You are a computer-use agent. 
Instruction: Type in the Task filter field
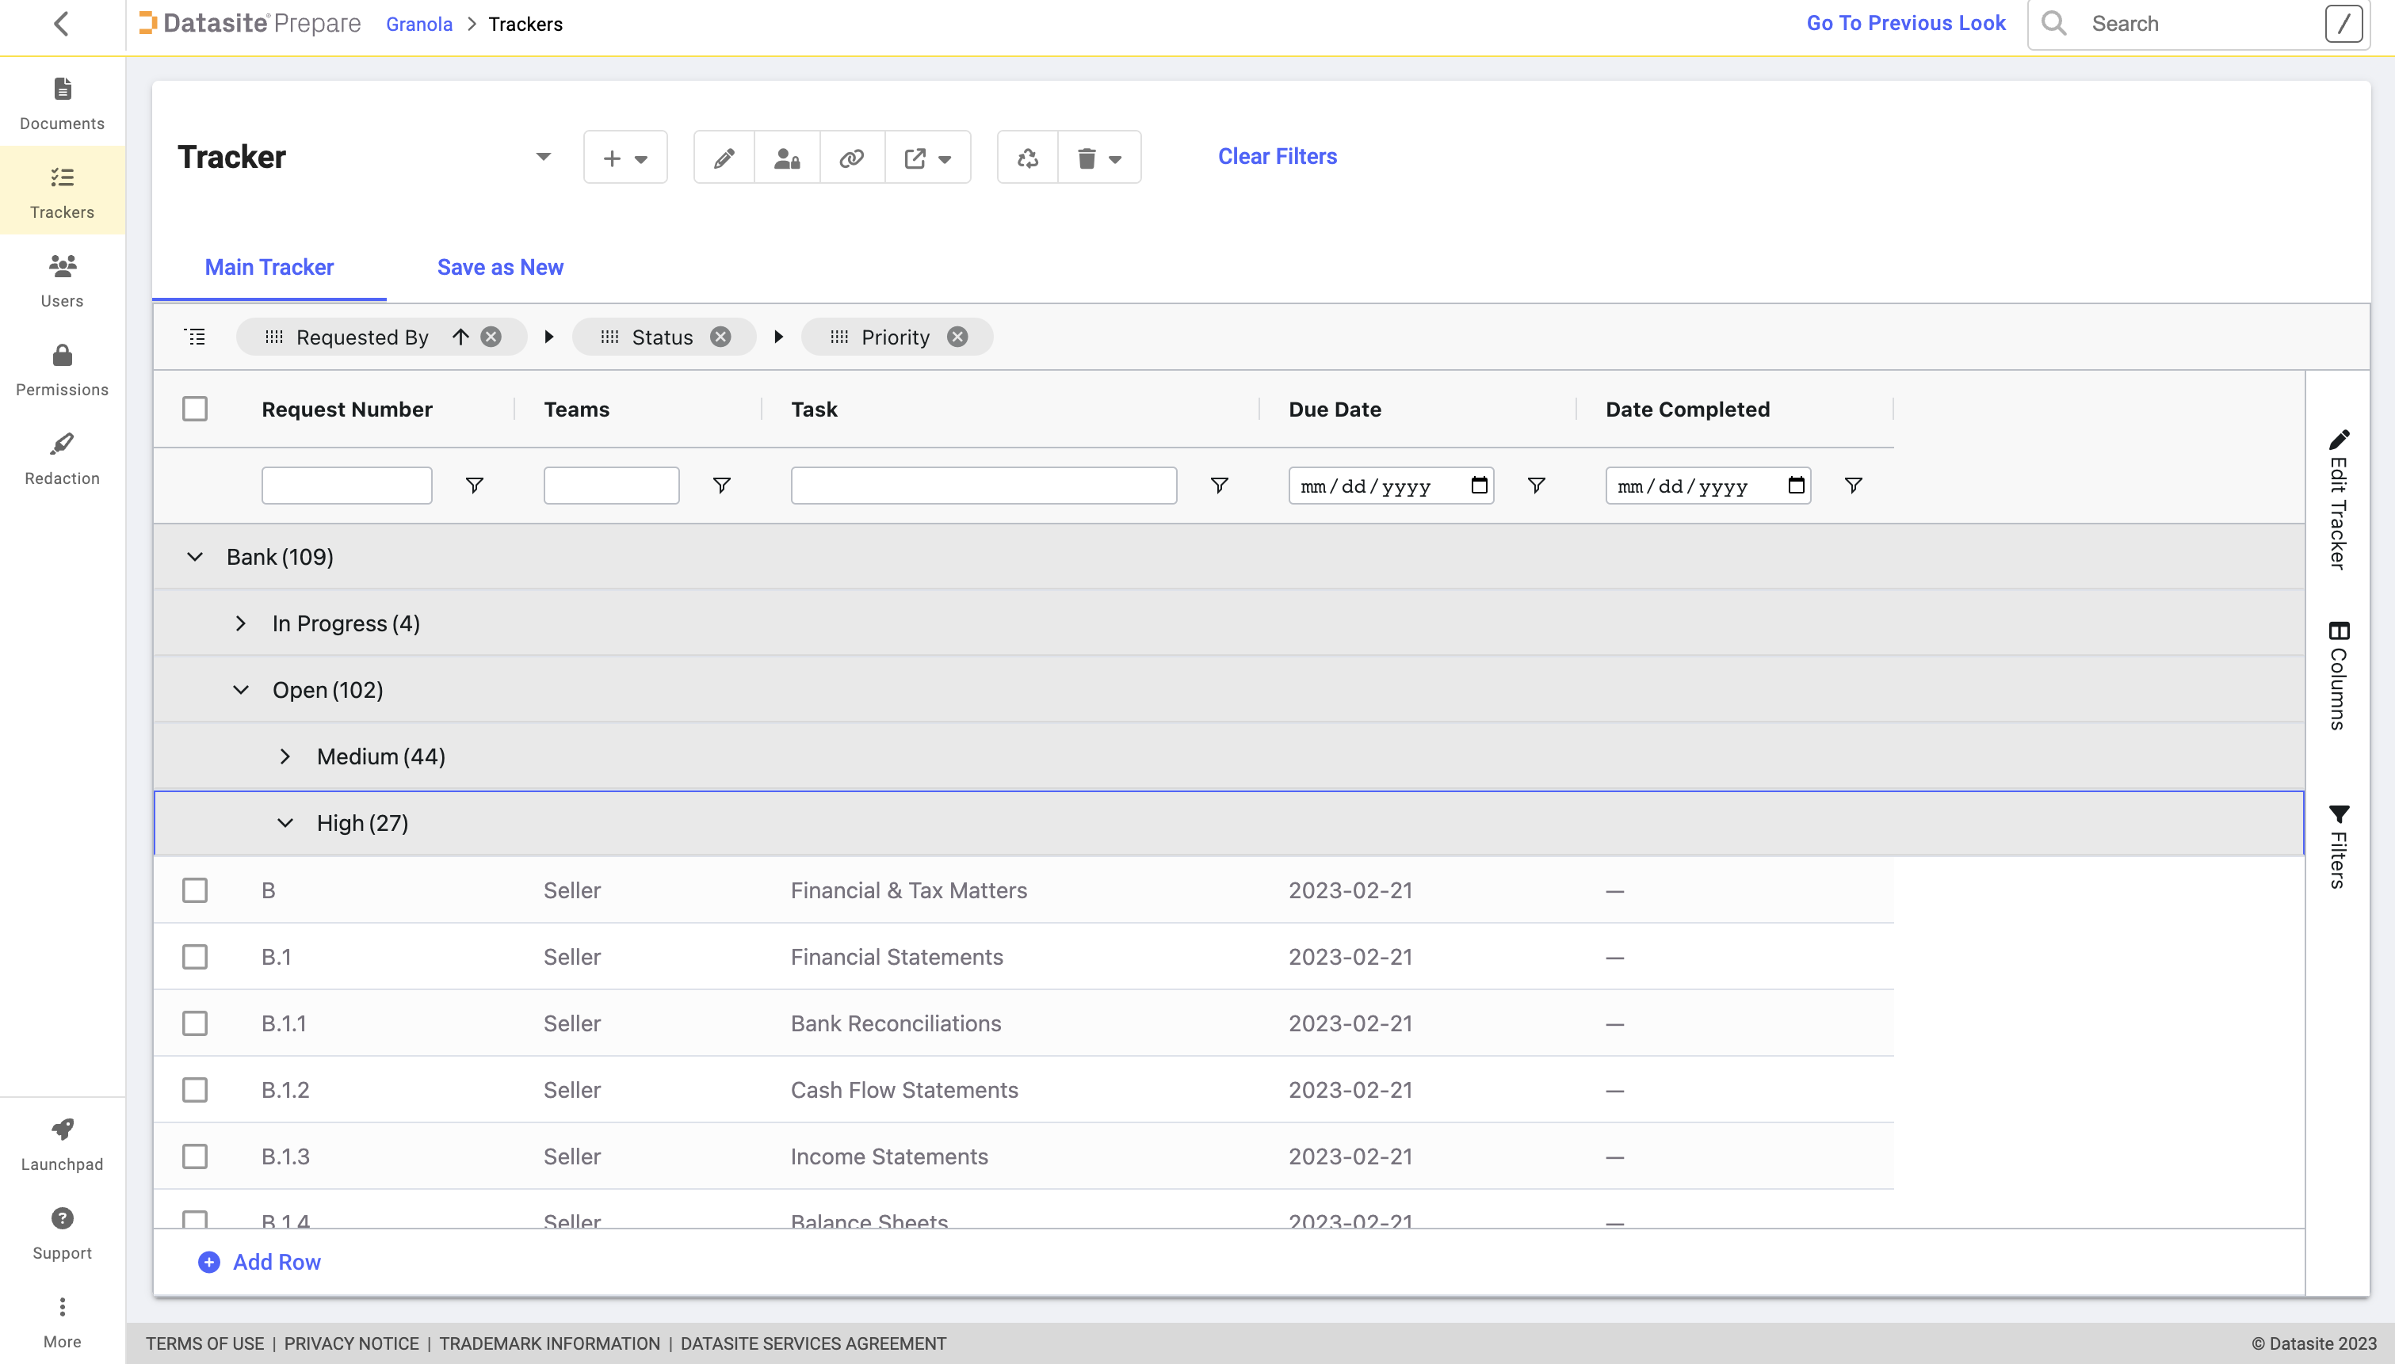pos(982,486)
